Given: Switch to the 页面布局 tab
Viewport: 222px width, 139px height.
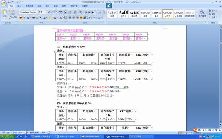Looking at the screenshot, I should [x=29, y=6].
